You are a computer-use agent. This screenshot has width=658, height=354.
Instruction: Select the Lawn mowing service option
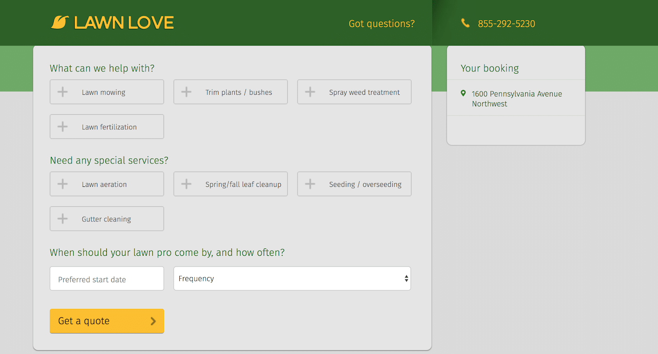tap(107, 92)
